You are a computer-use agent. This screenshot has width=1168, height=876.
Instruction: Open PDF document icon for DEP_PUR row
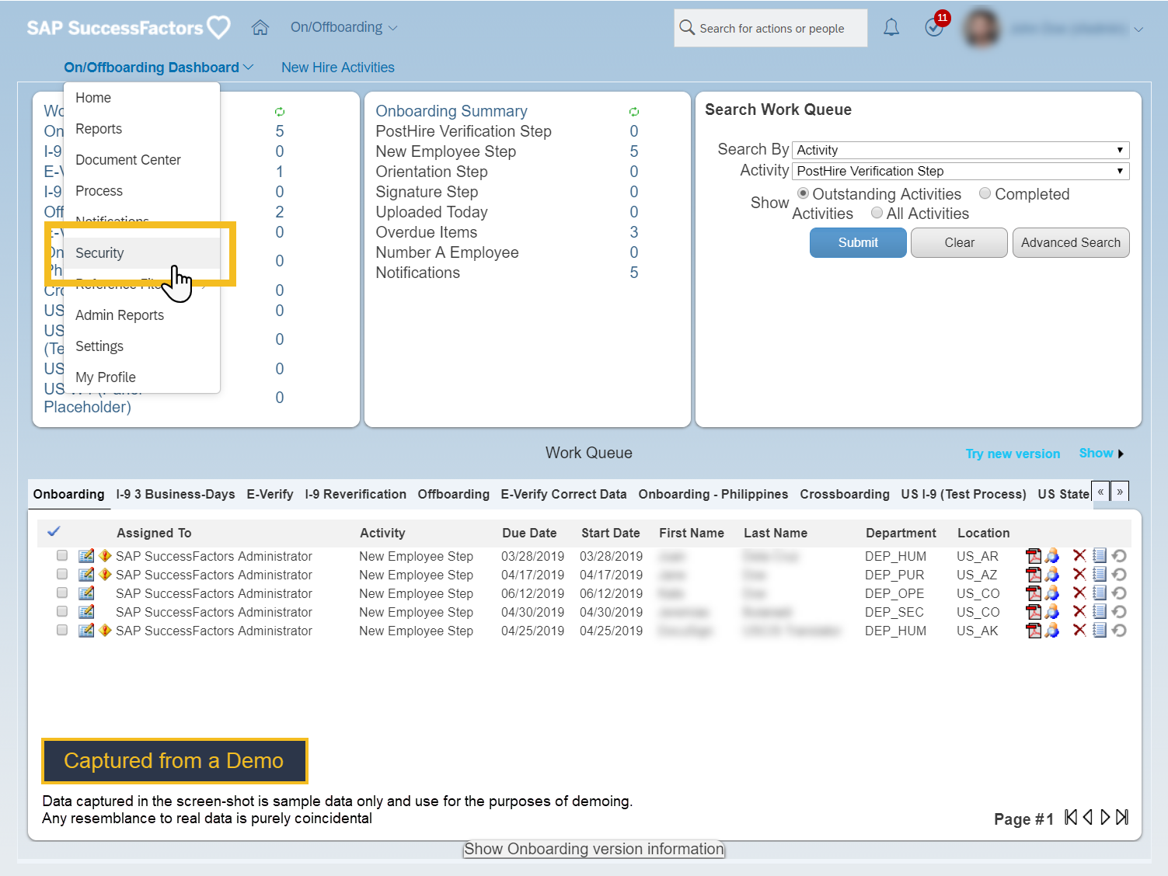[x=1034, y=575]
